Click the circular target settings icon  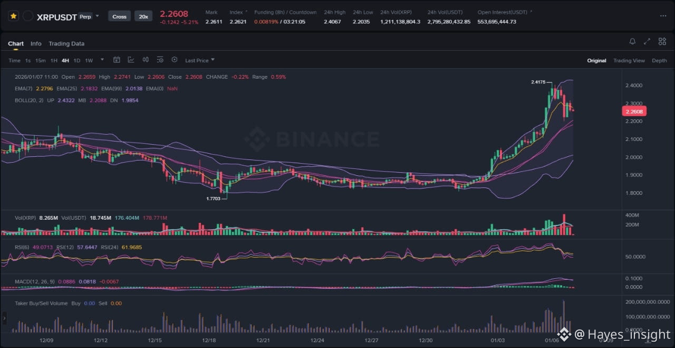(x=175, y=60)
